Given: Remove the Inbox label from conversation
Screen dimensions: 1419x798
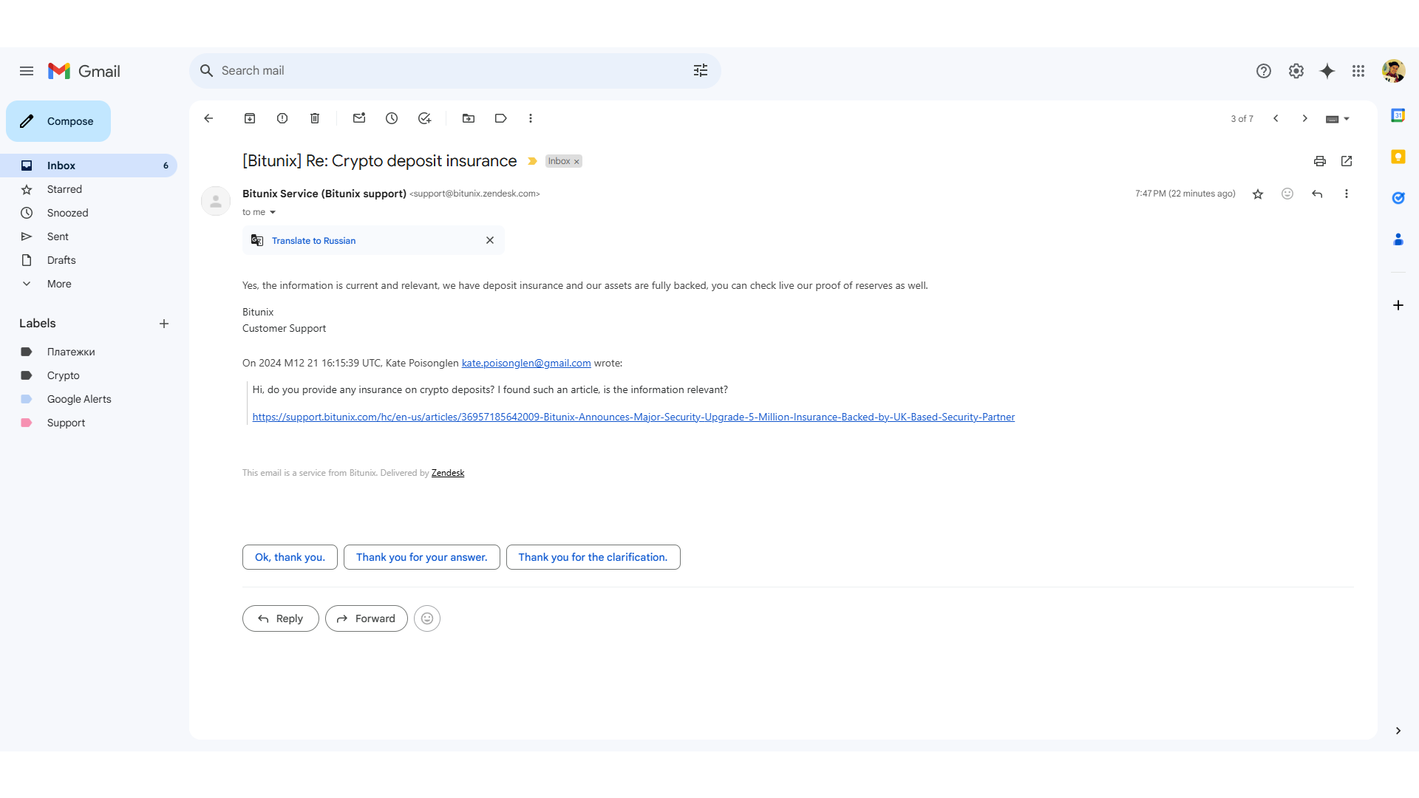Looking at the screenshot, I should (577, 162).
